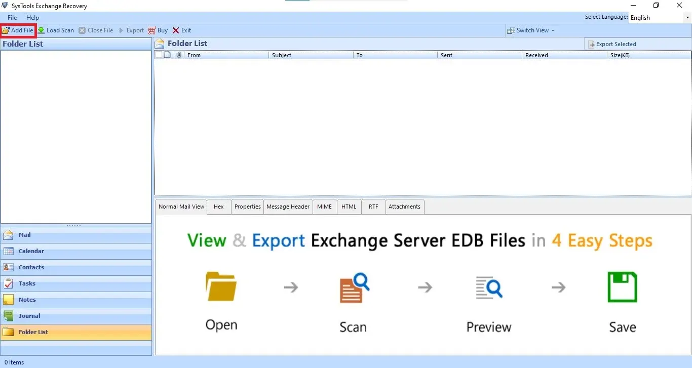Click the document type column header icon
This screenshot has height=368, width=692.
point(168,55)
